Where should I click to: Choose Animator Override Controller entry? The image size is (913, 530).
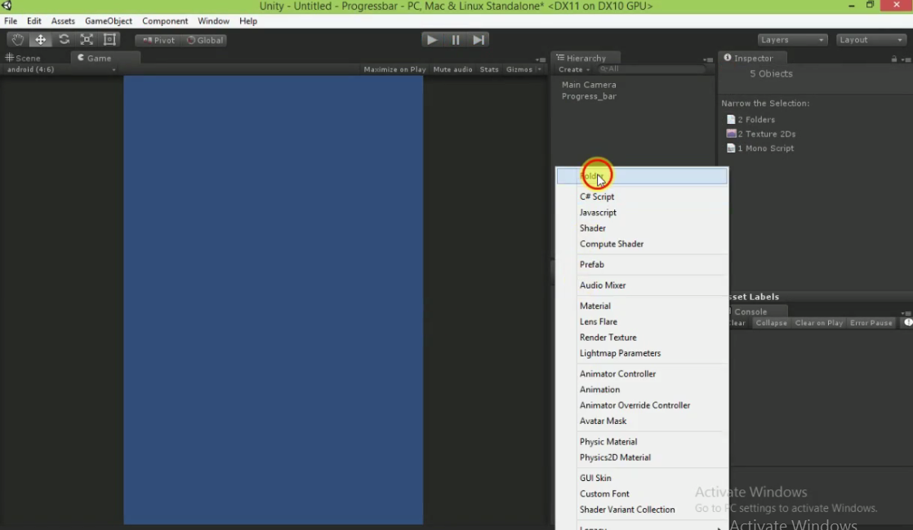tap(642, 405)
